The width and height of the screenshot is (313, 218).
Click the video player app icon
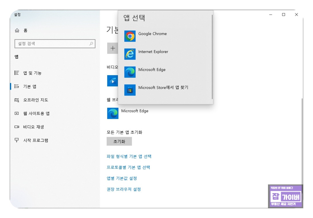pyautogui.click(x=112, y=81)
